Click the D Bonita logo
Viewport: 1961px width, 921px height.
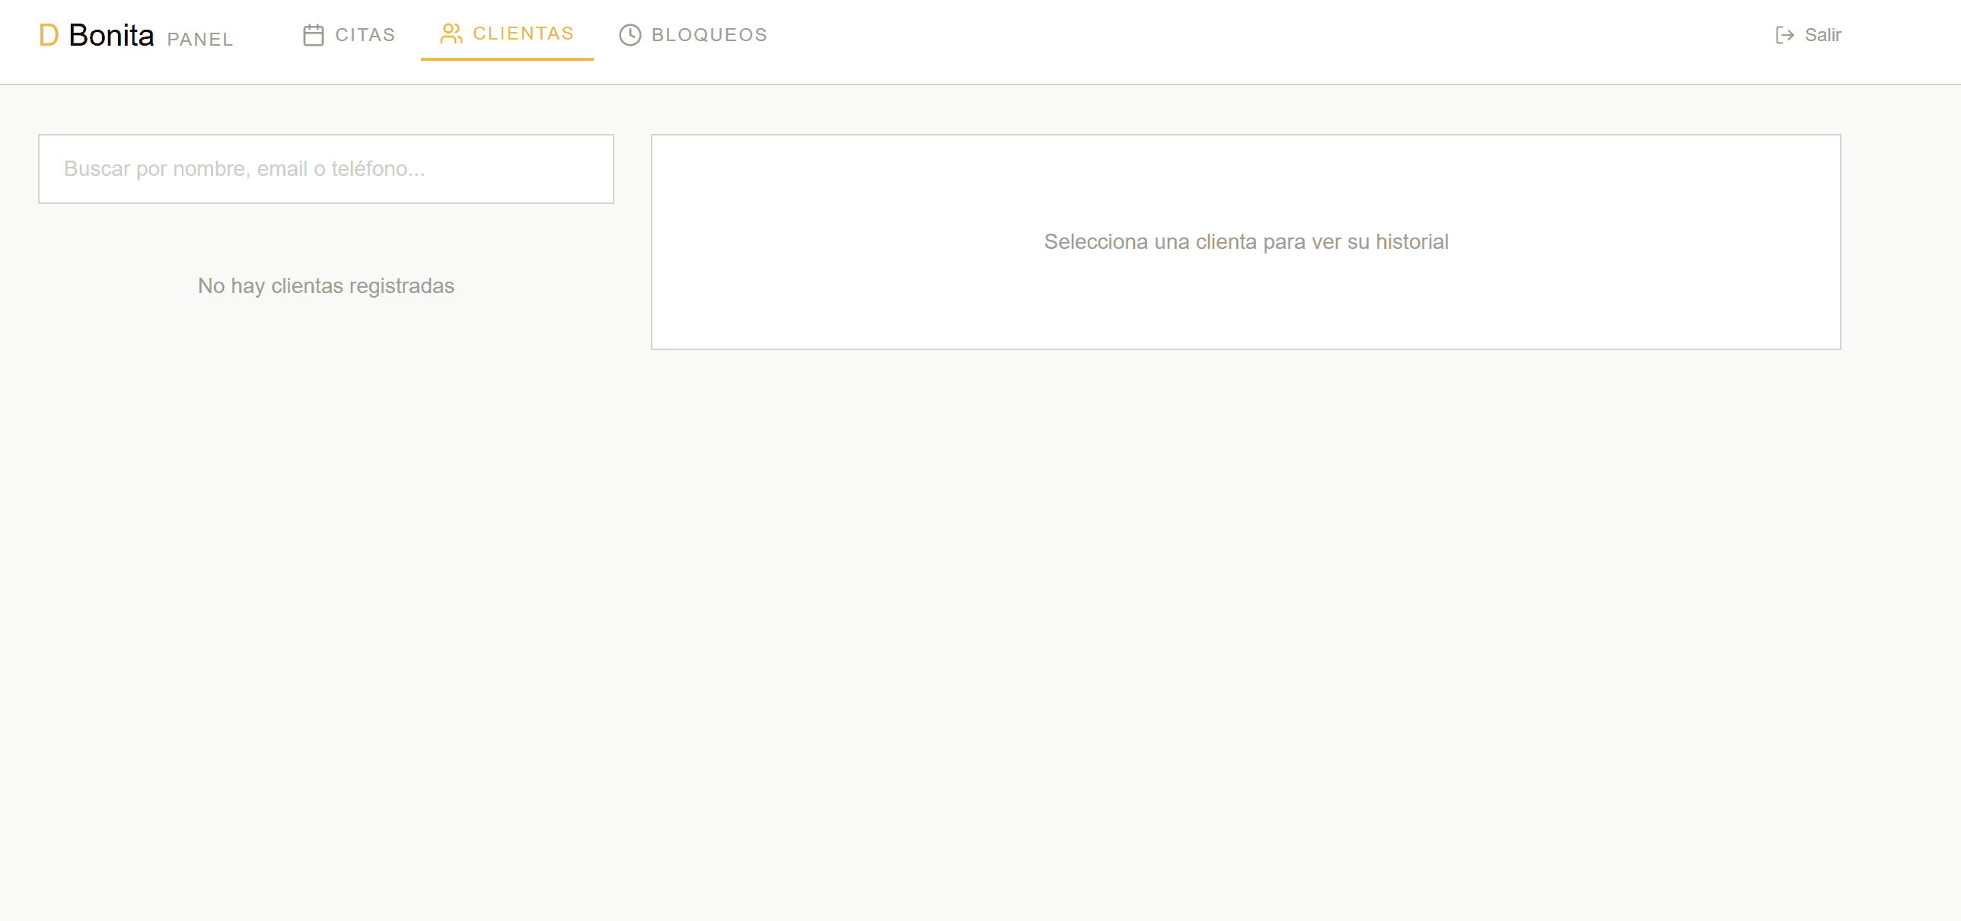tap(97, 35)
